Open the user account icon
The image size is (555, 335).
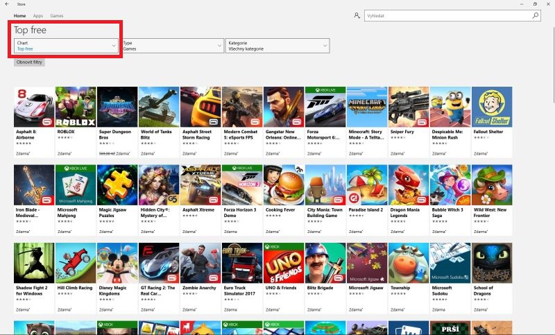pos(357,15)
